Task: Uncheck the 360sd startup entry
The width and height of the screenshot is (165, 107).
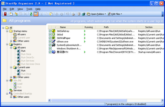Action: click(x=50, y=35)
